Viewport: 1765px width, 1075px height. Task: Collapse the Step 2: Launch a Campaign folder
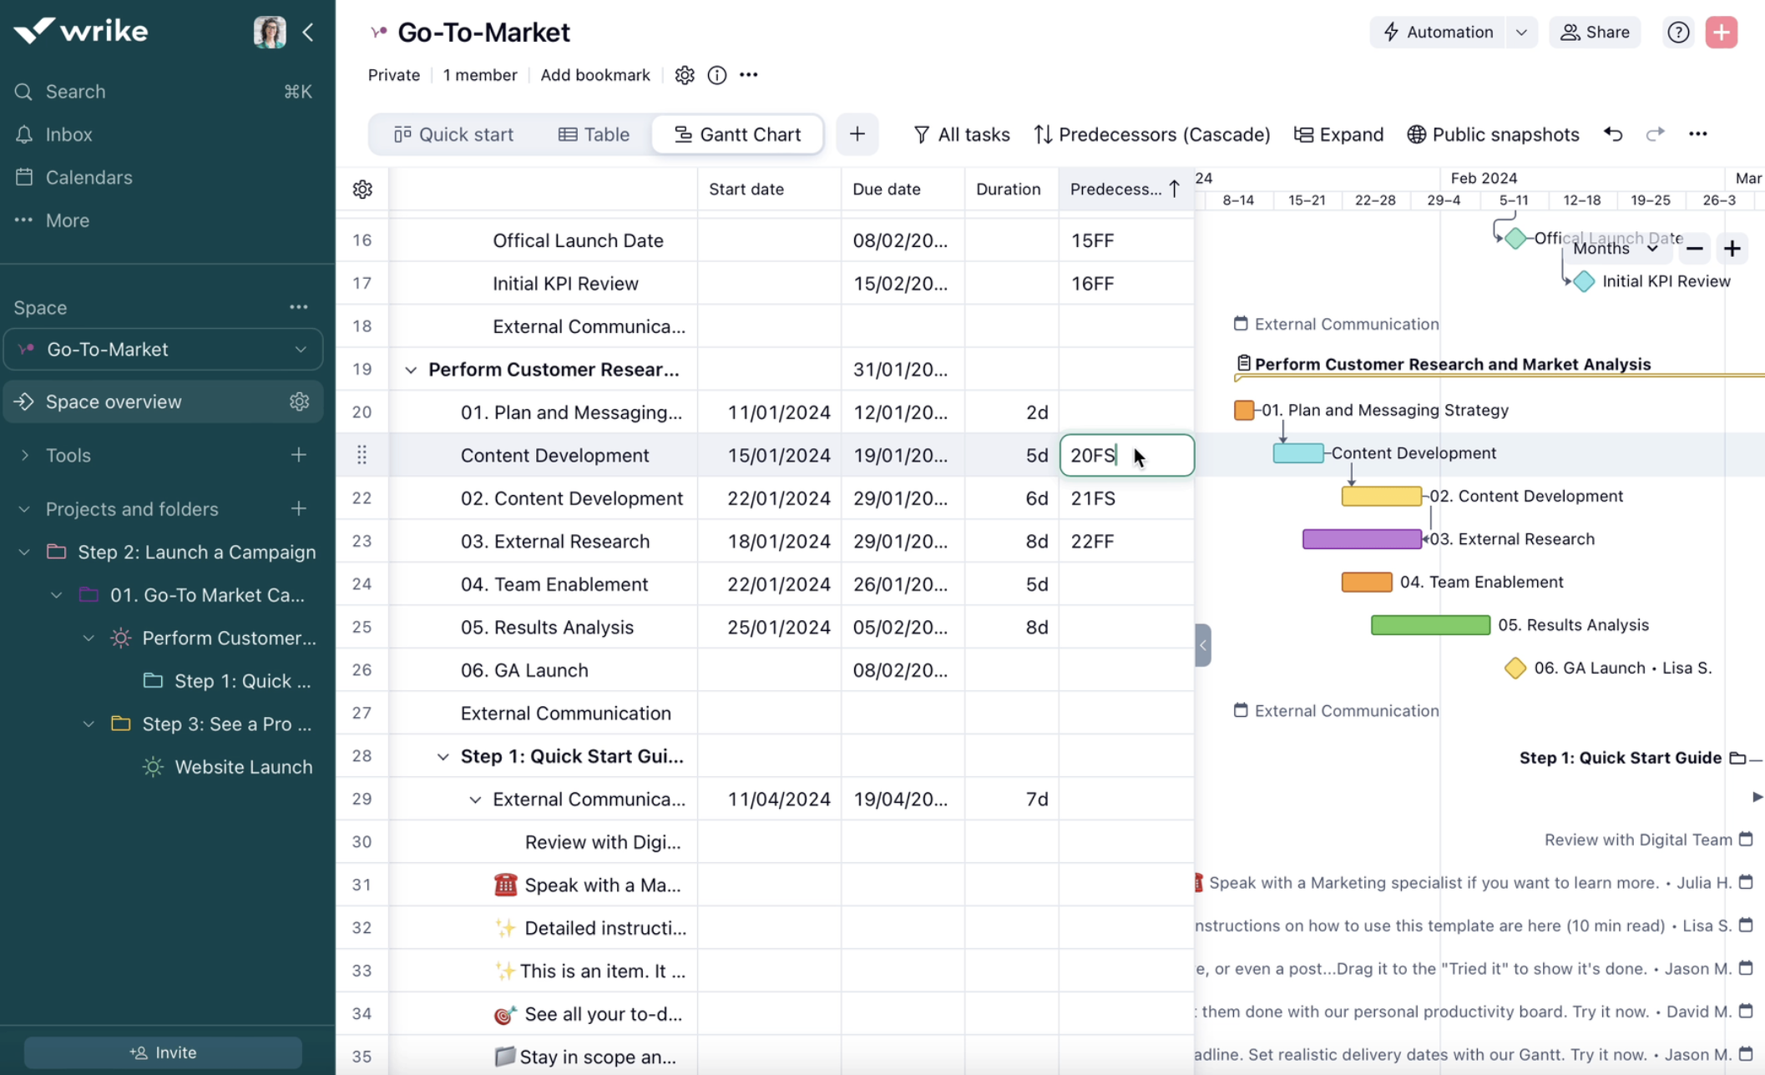(x=23, y=552)
